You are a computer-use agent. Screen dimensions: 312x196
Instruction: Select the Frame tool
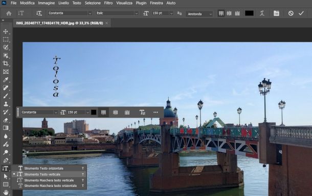click(x=6, y=72)
